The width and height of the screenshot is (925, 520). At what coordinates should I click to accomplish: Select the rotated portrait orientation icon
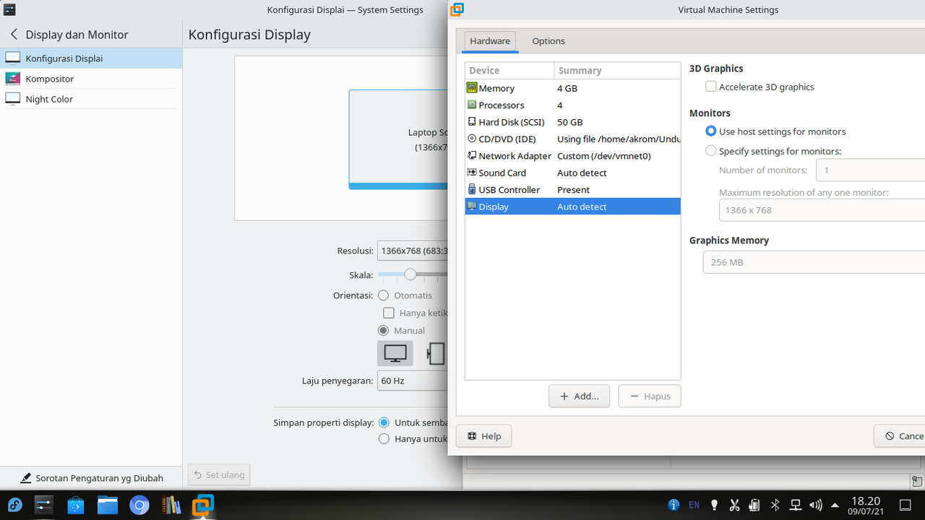(x=436, y=353)
